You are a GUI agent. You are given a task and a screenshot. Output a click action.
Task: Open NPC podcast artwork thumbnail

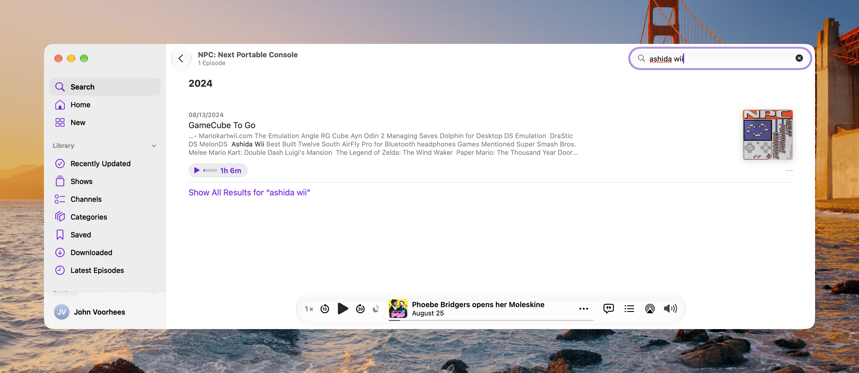tap(768, 135)
